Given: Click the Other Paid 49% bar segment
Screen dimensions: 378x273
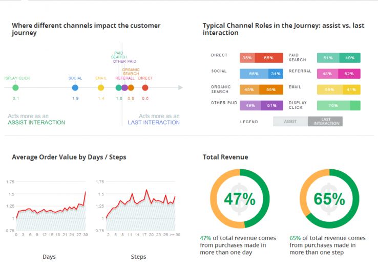Looking at the screenshot, I should [250, 106].
